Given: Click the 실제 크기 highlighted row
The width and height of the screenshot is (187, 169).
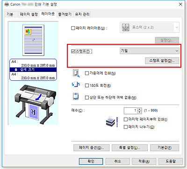Looking at the screenshot, I should [33, 70].
